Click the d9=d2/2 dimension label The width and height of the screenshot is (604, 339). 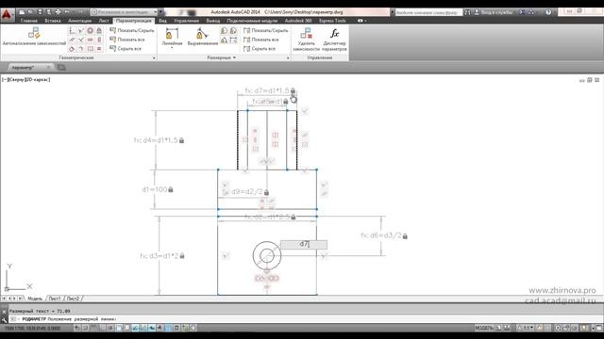tap(250, 191)
